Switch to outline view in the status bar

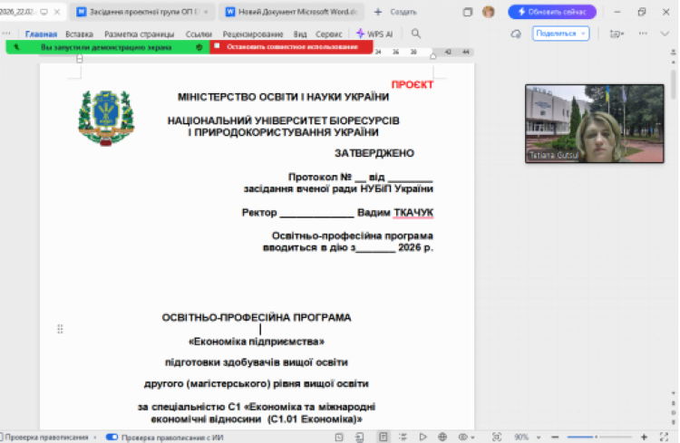pyautogui.click(x=403, y=437)
